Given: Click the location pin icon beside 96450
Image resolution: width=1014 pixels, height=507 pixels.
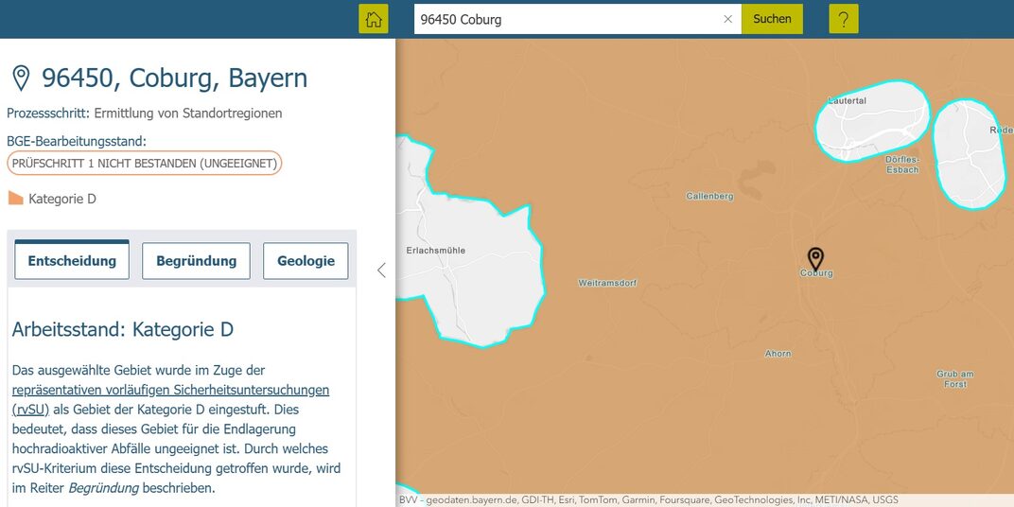Looking at the screenshot, I should click(x=21, y=79).
